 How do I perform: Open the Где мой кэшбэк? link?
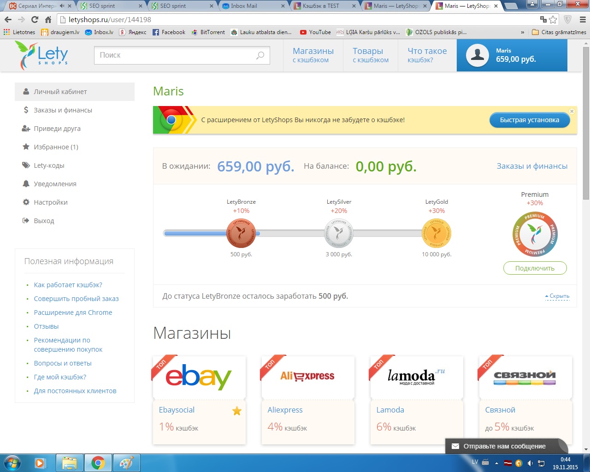tap(60, 377)
